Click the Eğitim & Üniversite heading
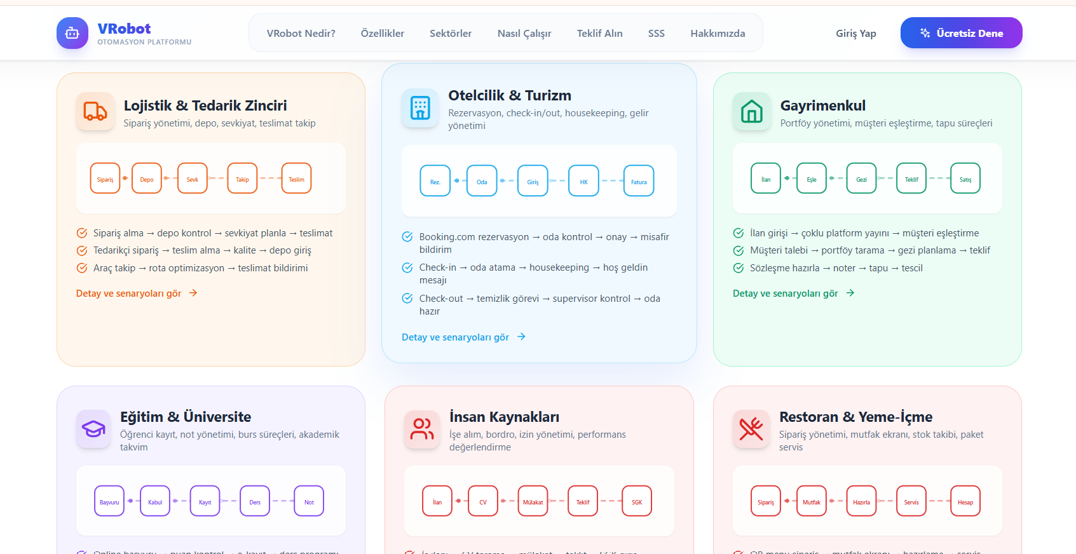Screen dimensions: 1076x554 pyautogui.click(x=186, y=417)
